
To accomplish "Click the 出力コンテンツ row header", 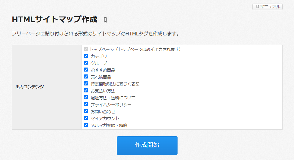I will coord(29,87).
